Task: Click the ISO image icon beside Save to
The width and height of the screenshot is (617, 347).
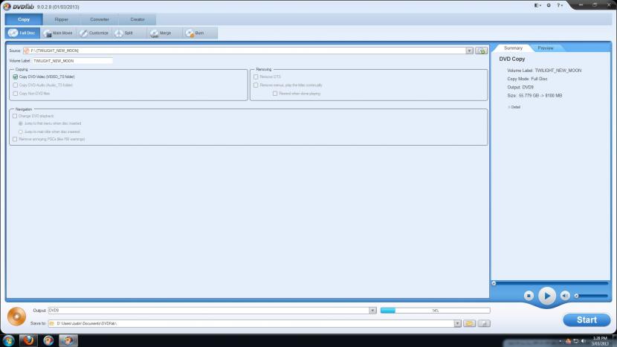Action: [x=484, y=323]
